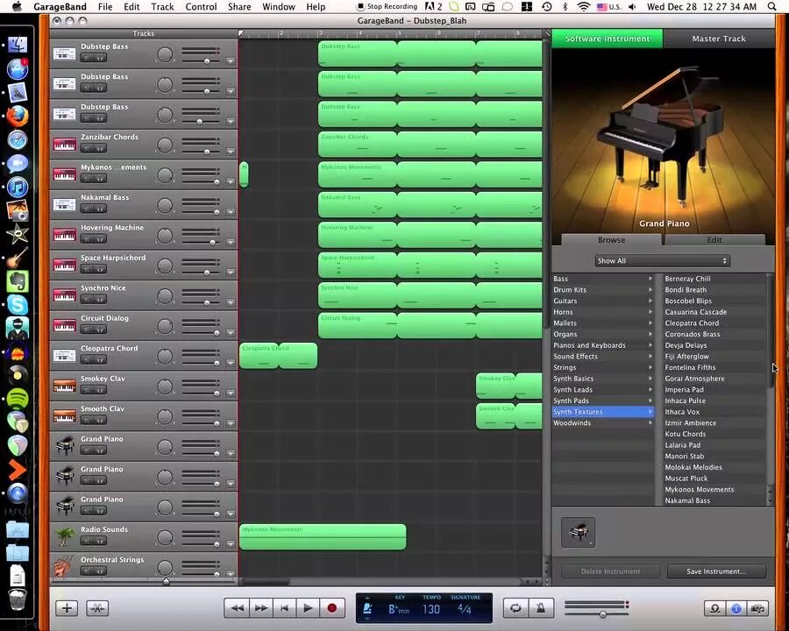Click the Delete Instrument button
This screenshot has height=631, width=789.
(610, 571)
